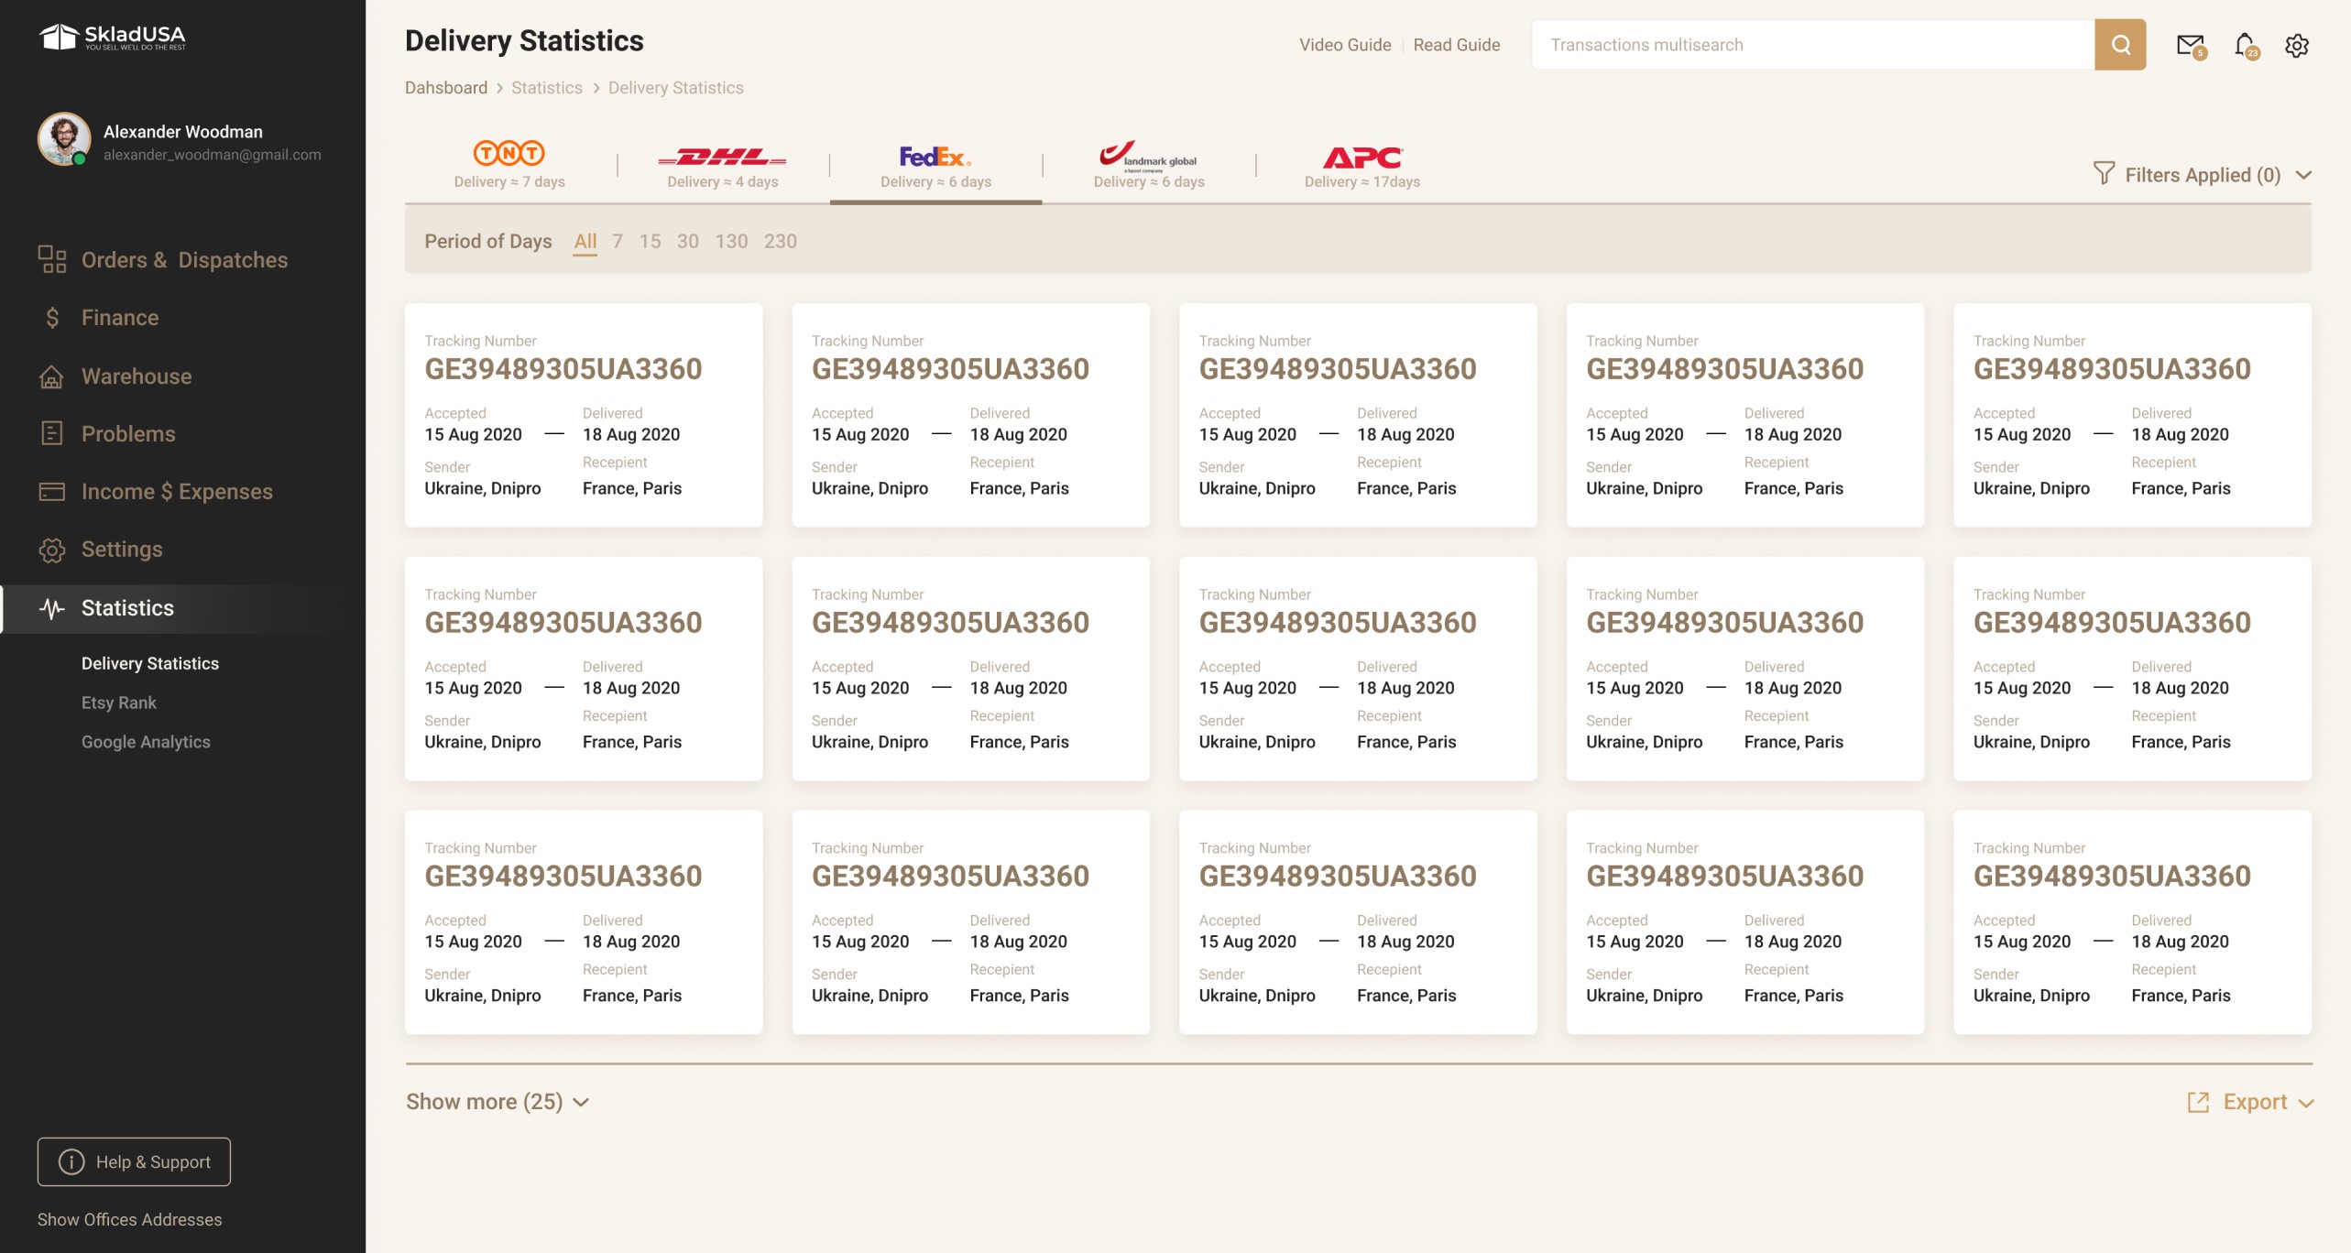Select period of 30 days
This screenshot has height=1253, width=2351.
click(x=687, y=241)
